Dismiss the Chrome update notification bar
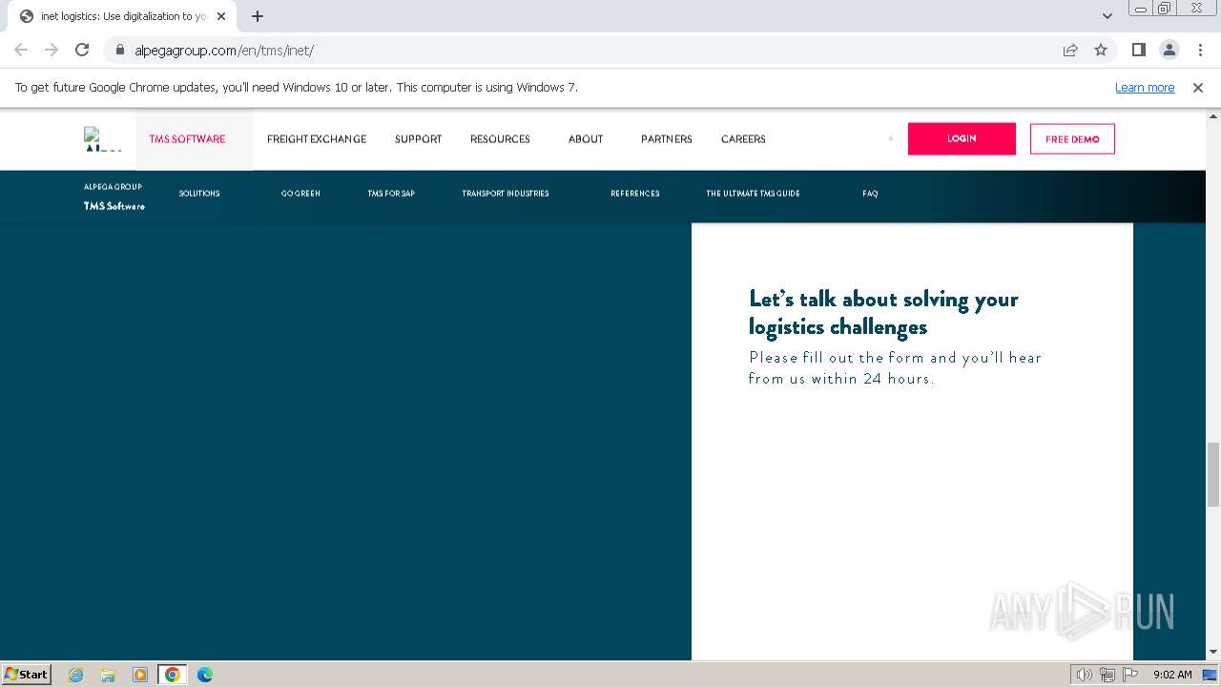1221x687 pixels. pos(1198,88)
